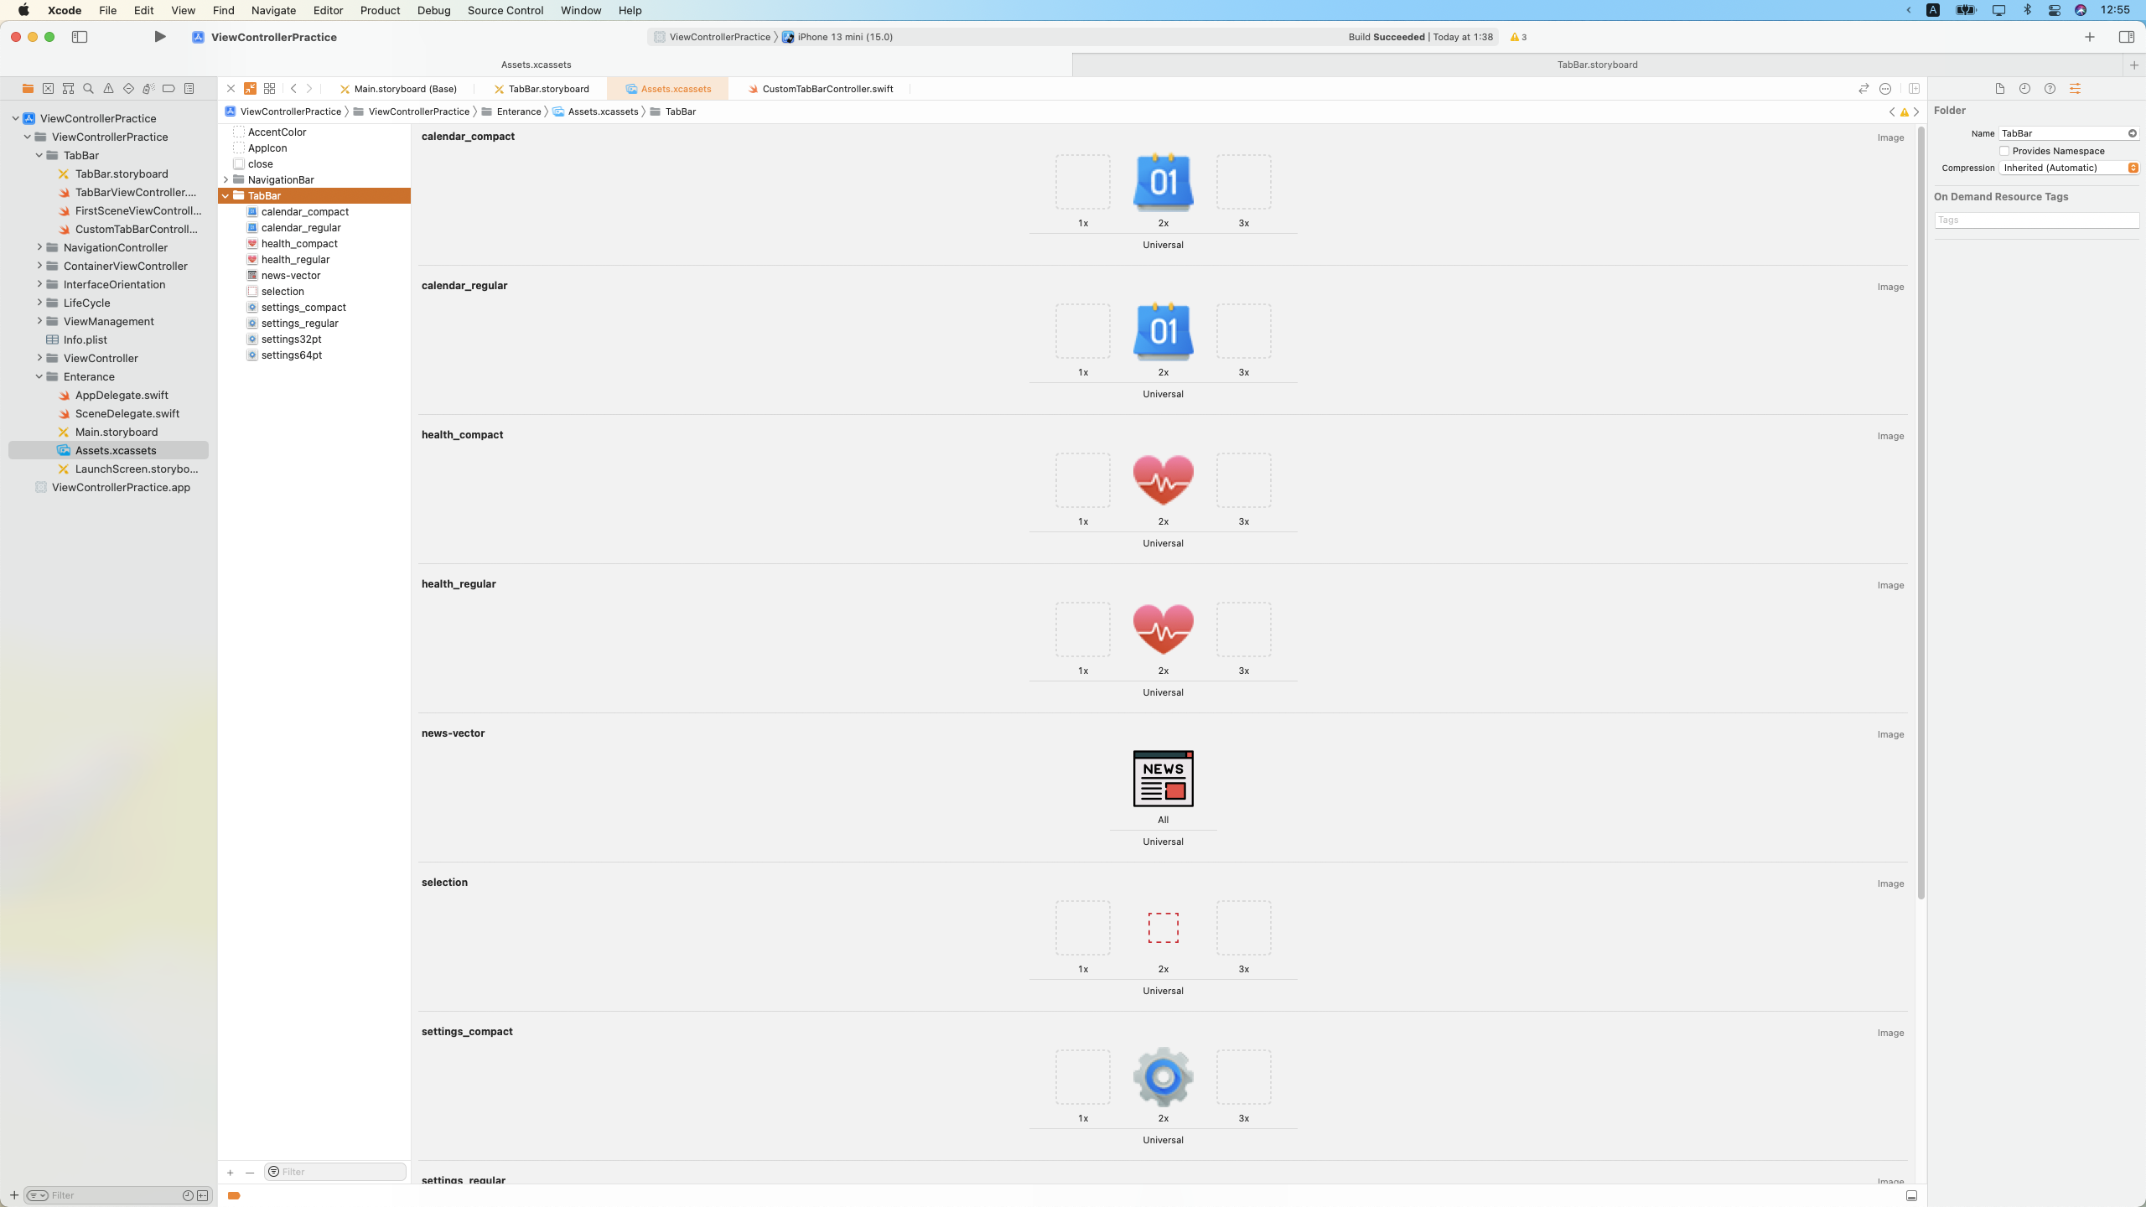
Task: Click the yellow warnings badge in toolbar
Action: click(1518, 37)
